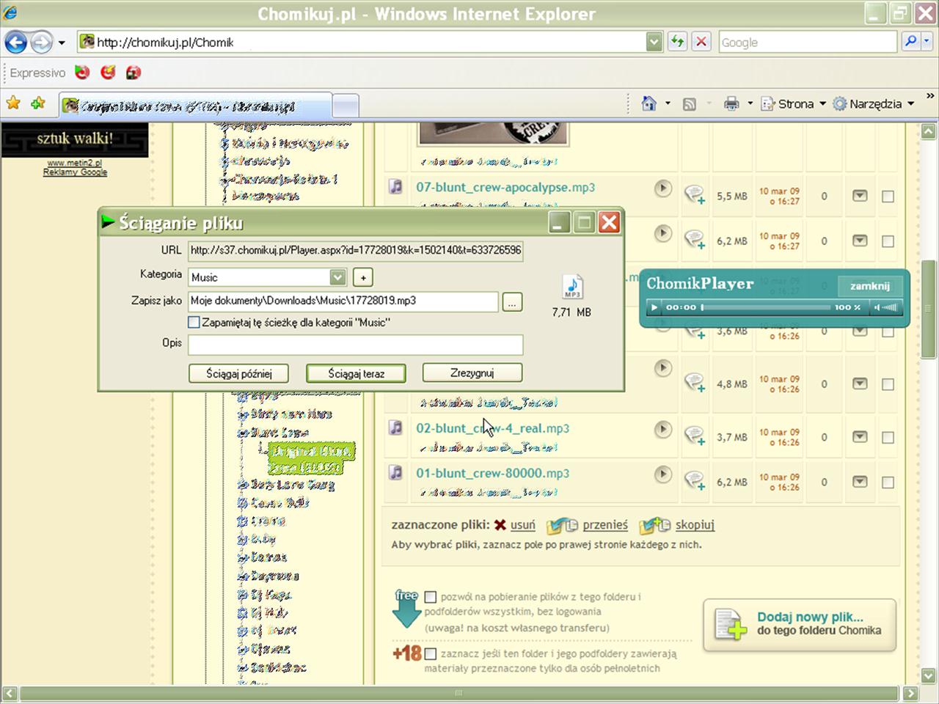Screen dimensions: 939x704
Task: Open the Kategoria Music dropdown
Action: point(337,277)
